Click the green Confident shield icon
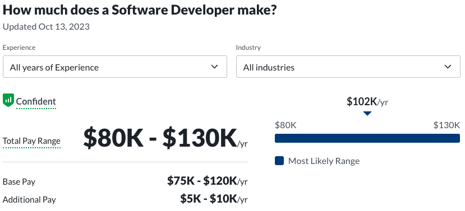Screen dimensions: 465x211 click(8, 100)
